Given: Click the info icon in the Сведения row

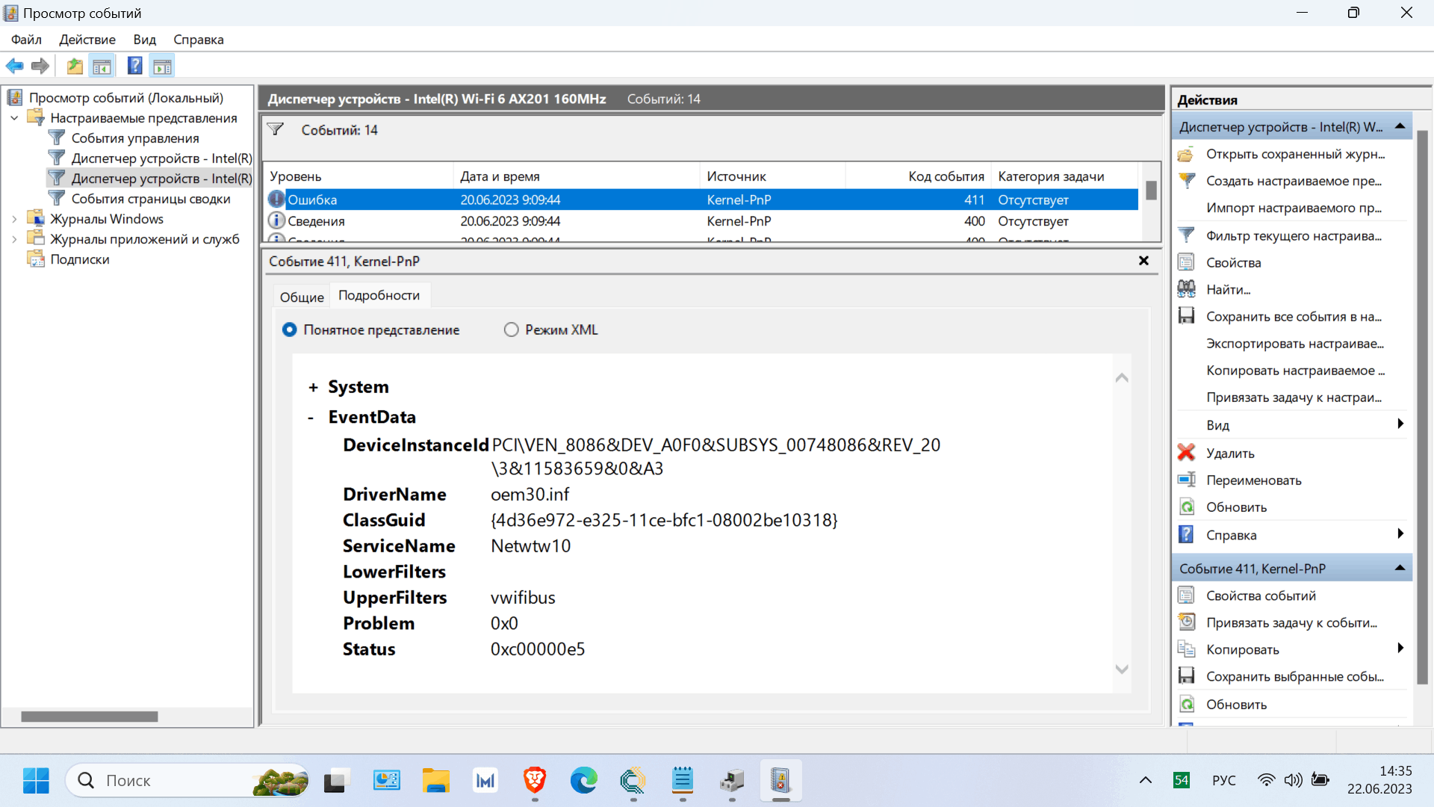Looking at the screenshot, I should coord(276,220).
